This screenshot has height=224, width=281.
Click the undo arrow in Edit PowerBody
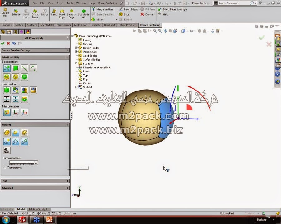[14, 44]
